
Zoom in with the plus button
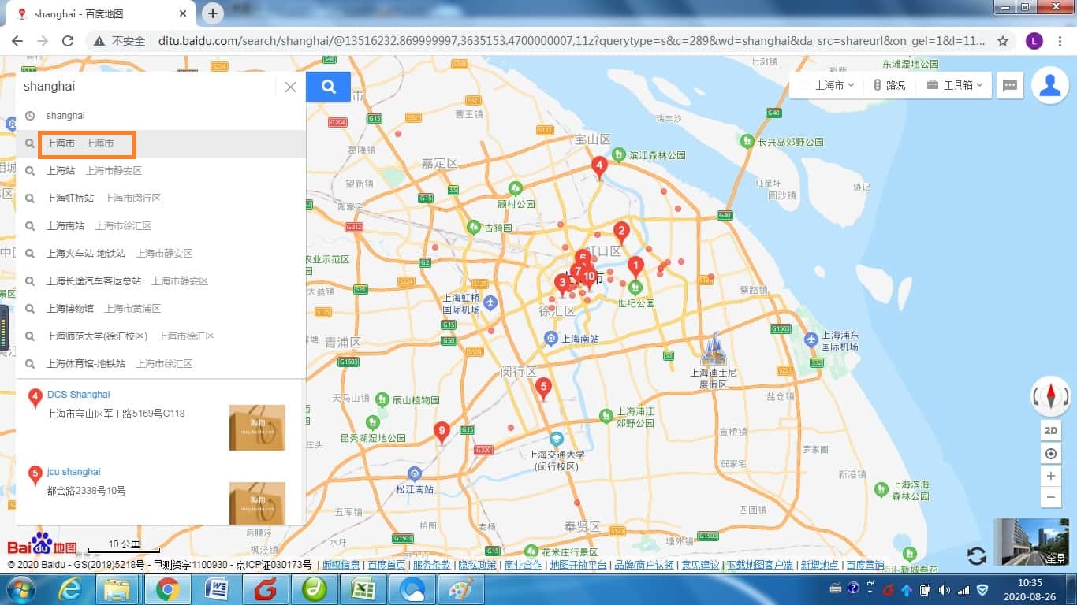click(1050, 477)
